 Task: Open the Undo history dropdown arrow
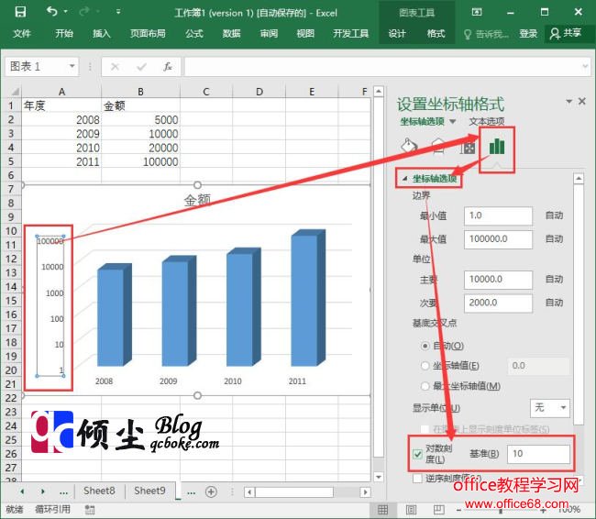(x=66, y=12)
